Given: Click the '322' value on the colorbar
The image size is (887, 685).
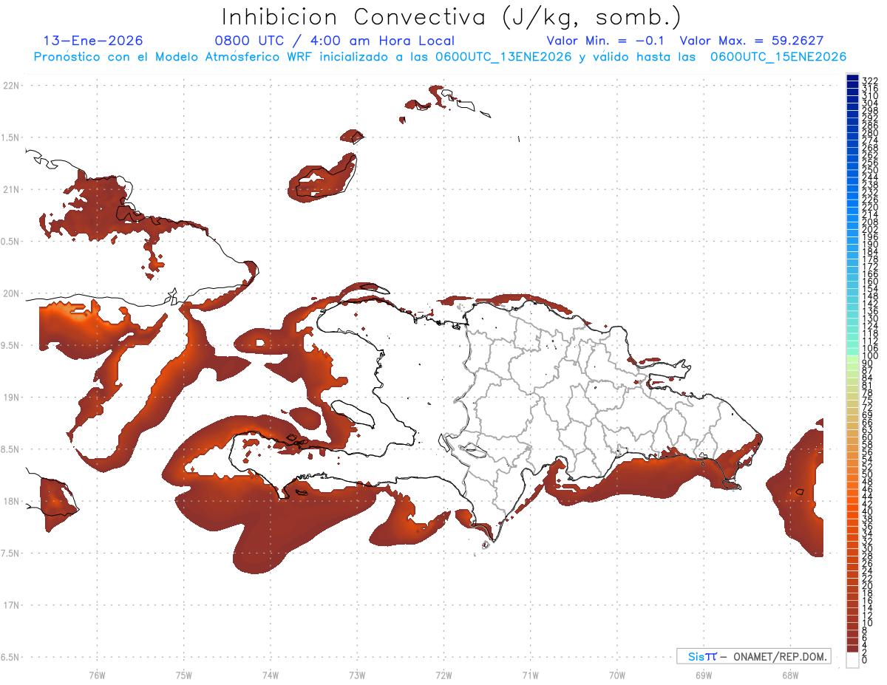Looking at the screenshot, I should point(870,81).
